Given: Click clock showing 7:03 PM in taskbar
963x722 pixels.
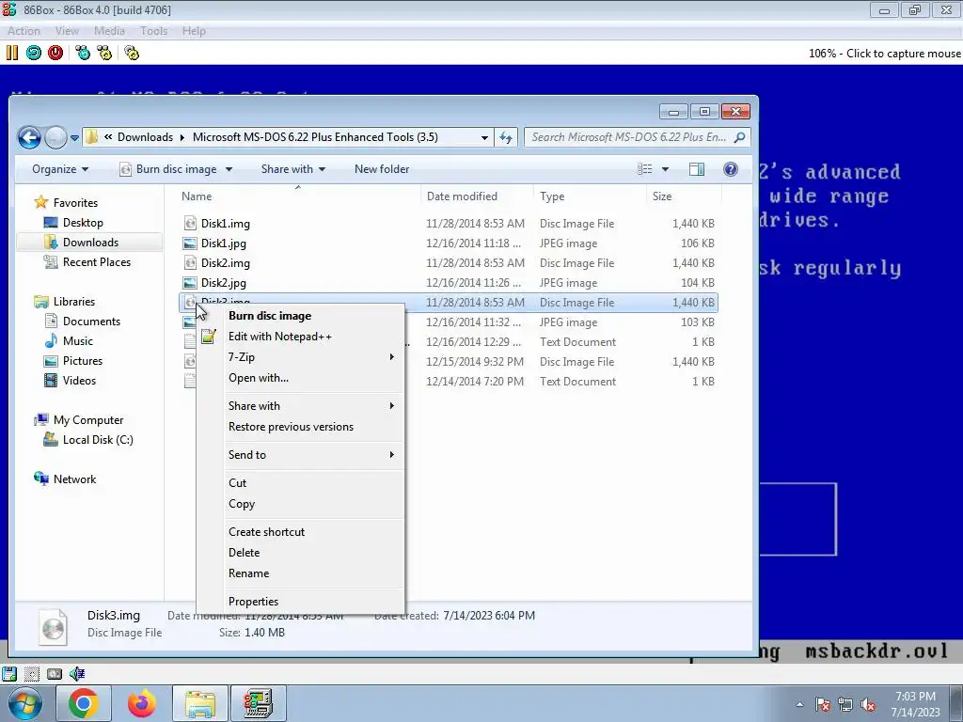Looking at the screenshot, I should (x=915, y=697).
